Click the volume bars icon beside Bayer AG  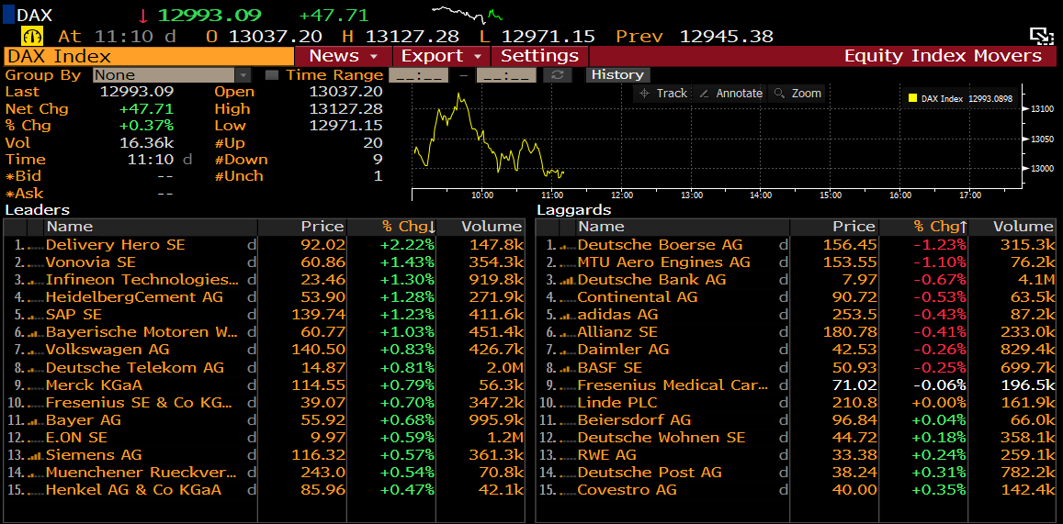click(37, 420)
